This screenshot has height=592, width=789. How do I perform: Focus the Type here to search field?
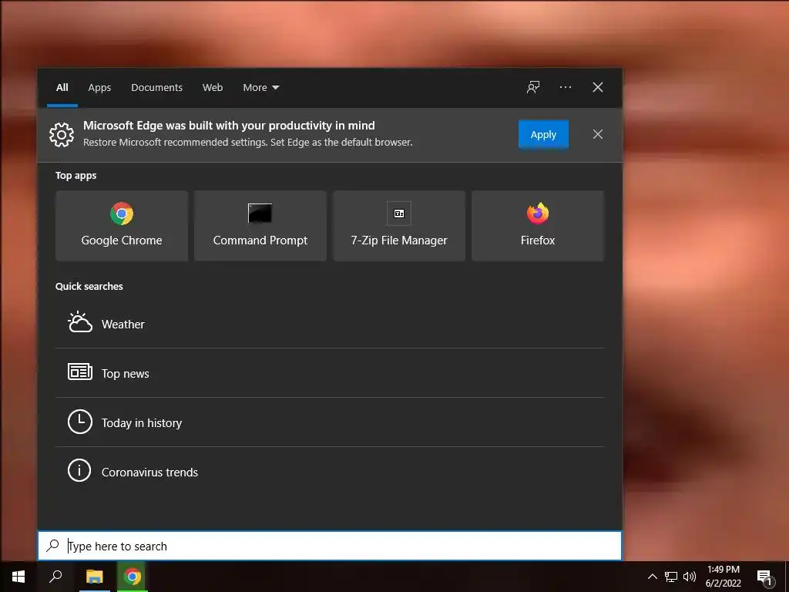click(x=330, y=546)
